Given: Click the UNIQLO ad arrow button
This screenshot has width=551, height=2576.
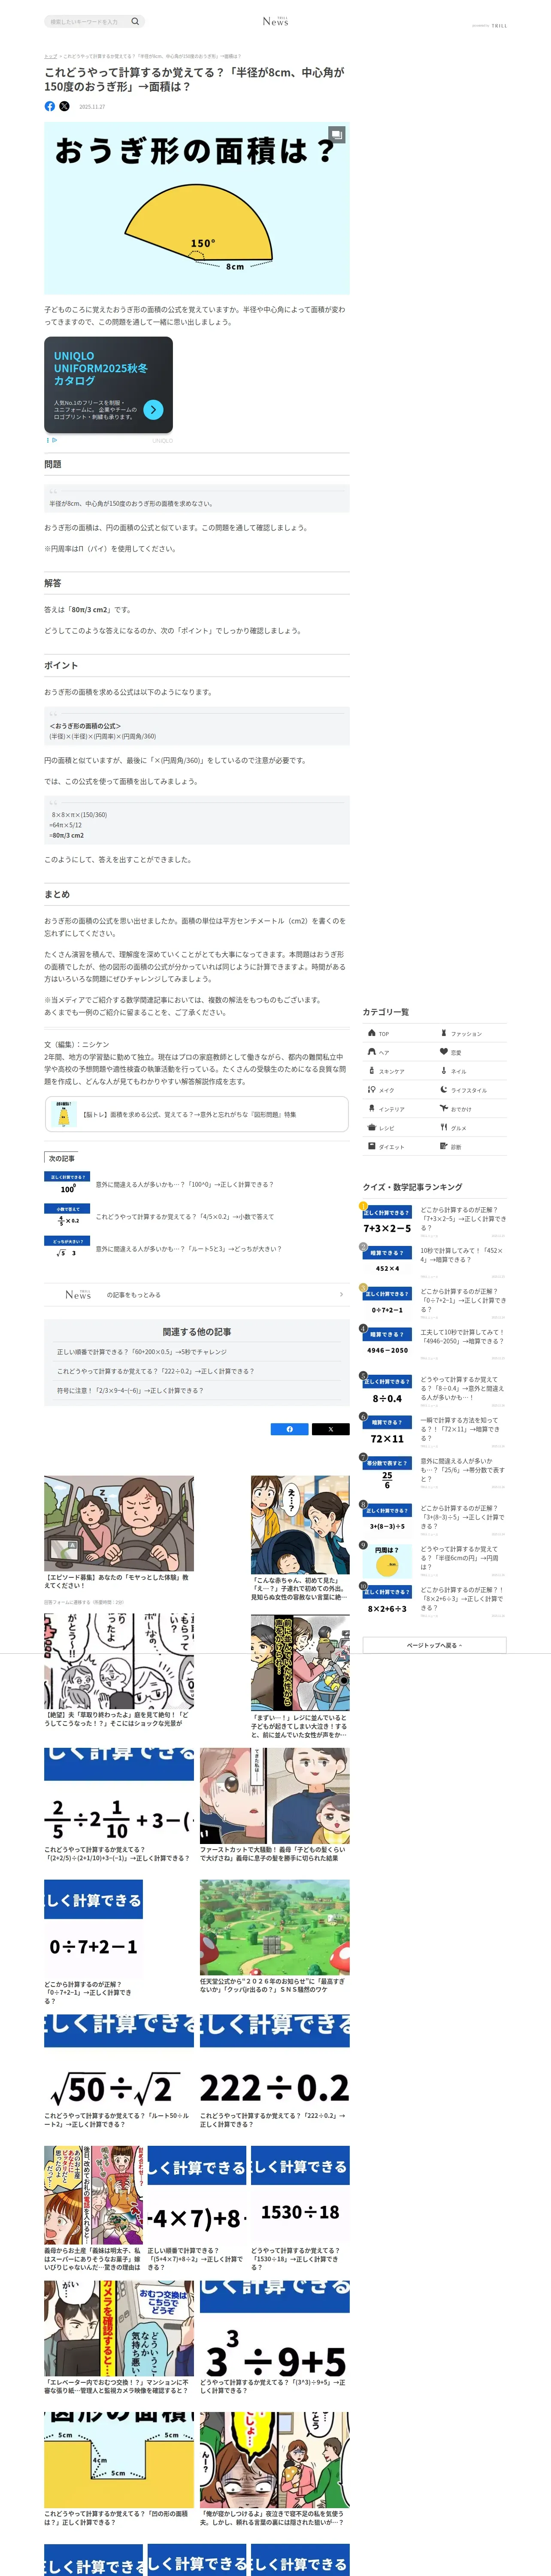Looking at the screenshot, I should click(x=153, y=409).
